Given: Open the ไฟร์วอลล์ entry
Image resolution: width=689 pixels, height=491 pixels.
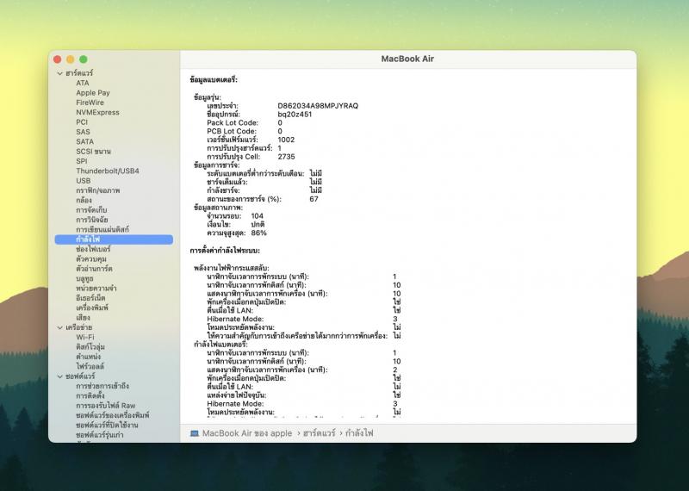Looking at the screenshot, I should [x=90, y=366].
